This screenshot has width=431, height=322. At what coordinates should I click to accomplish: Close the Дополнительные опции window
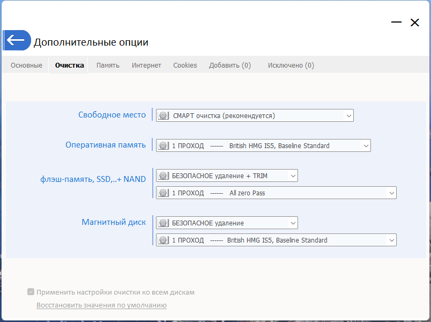click(x=414, y=23)
